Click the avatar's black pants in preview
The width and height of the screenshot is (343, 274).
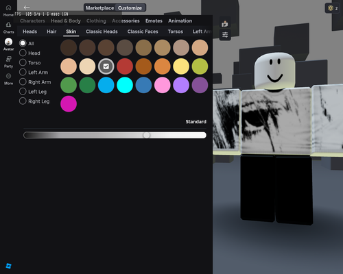coord(276,190)
